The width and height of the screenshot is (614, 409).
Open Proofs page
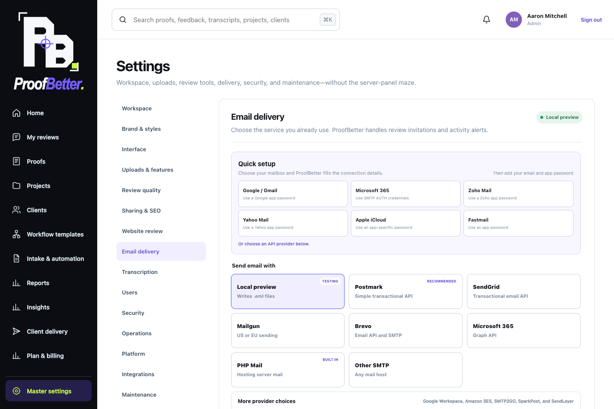coord(49,161)
